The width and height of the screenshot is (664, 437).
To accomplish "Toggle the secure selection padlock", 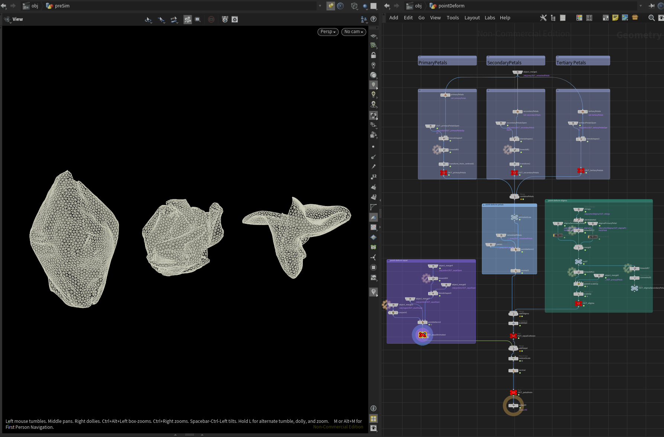I will click(373, 55).
